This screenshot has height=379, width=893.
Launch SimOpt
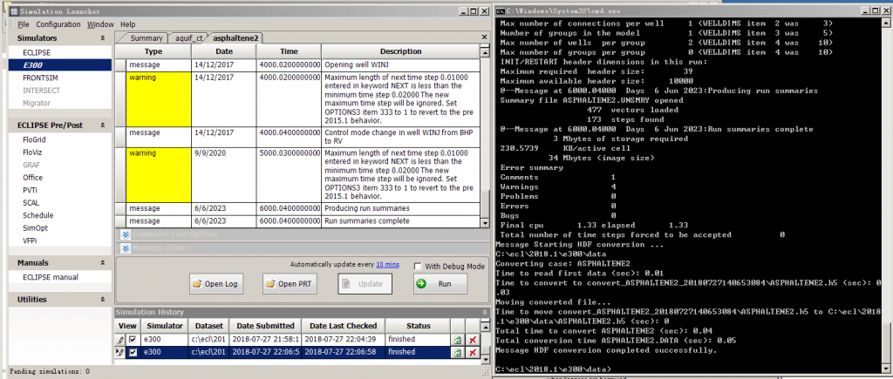pyautogui.click(x=34, y=227)
